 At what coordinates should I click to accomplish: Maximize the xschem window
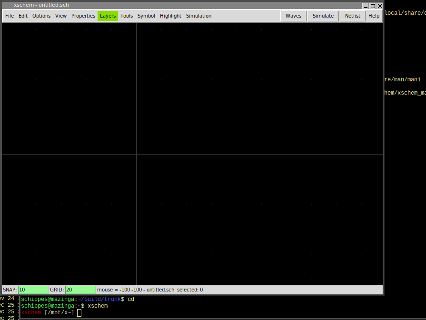tap(373, 6)
